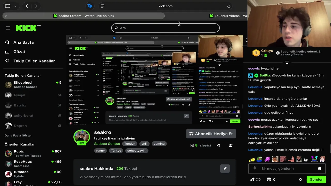Reload the kick.com page

coord(229,6)
